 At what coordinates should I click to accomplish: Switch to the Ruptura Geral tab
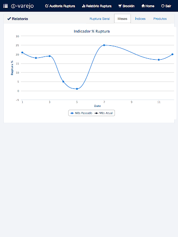(x=100, y=19)
